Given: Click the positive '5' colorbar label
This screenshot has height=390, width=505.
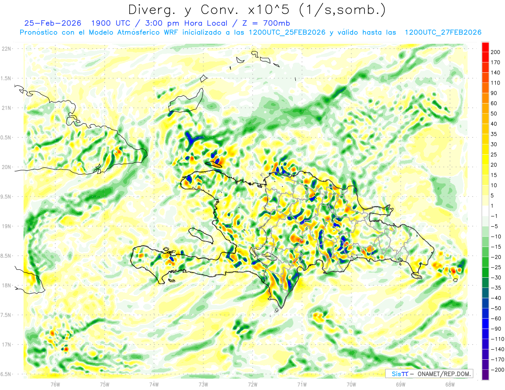Looking at the screenshot, I should (x=493, y=196).
